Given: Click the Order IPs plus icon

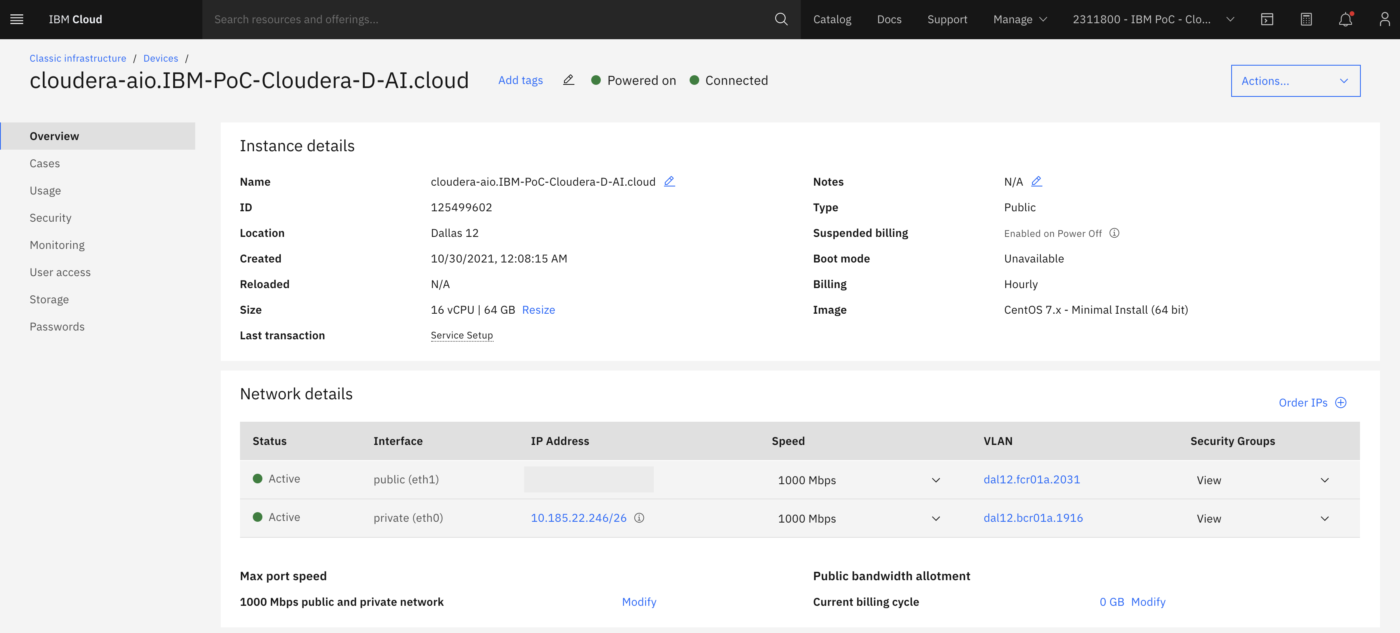Looking at the screenshot, I should [1341, 403].
